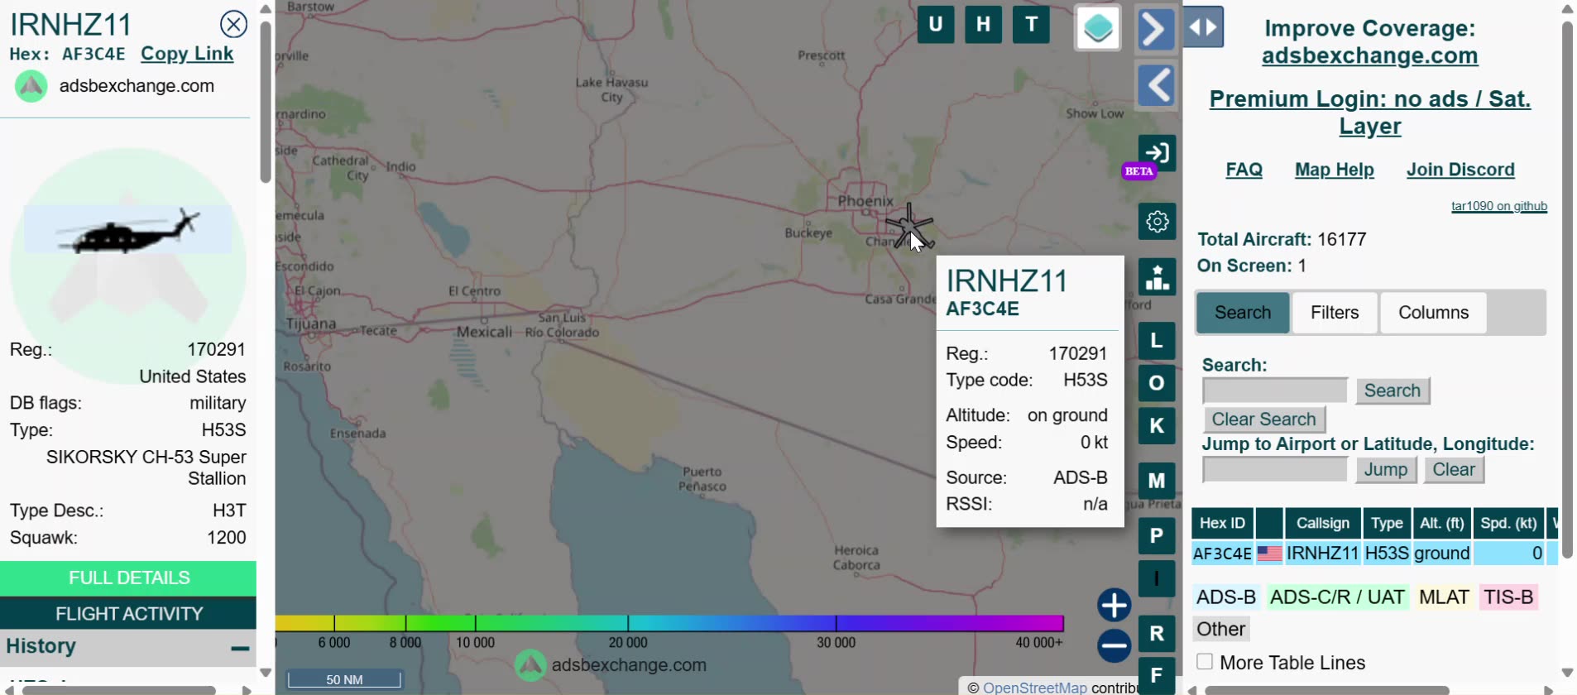
Task: Toggle the double-arrow sidebar expand button
Action: [x=1203, y=27]
